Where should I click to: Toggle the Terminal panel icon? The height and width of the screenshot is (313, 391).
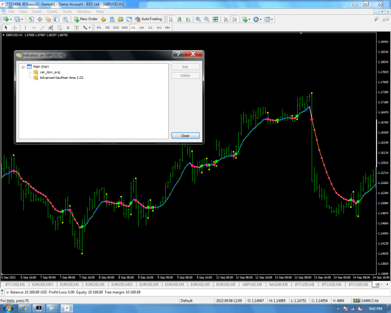pos(57,19)
